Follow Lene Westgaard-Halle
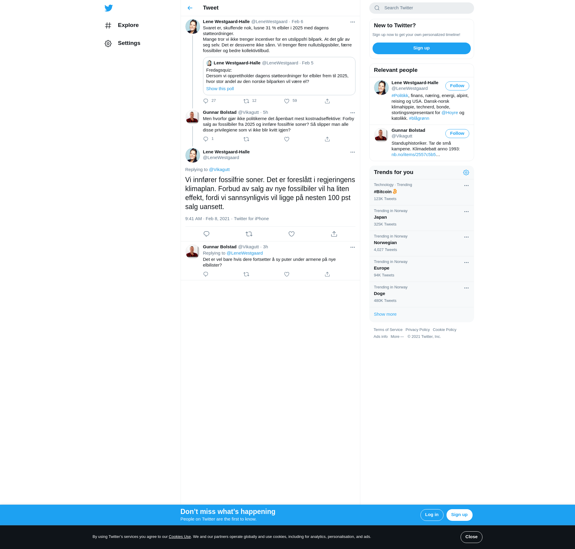 tap(457, 86)
